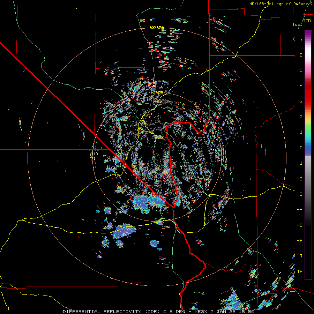Image resolution: width=314 pixels, height=314 pixels.
Task: Click the -2 value on the color scale
Action: [x=300, y=179]
